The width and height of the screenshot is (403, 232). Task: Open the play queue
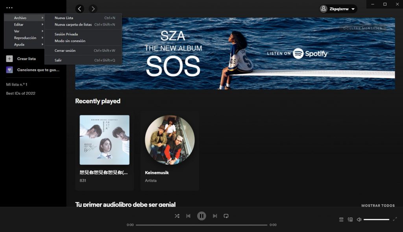[341, 219]
